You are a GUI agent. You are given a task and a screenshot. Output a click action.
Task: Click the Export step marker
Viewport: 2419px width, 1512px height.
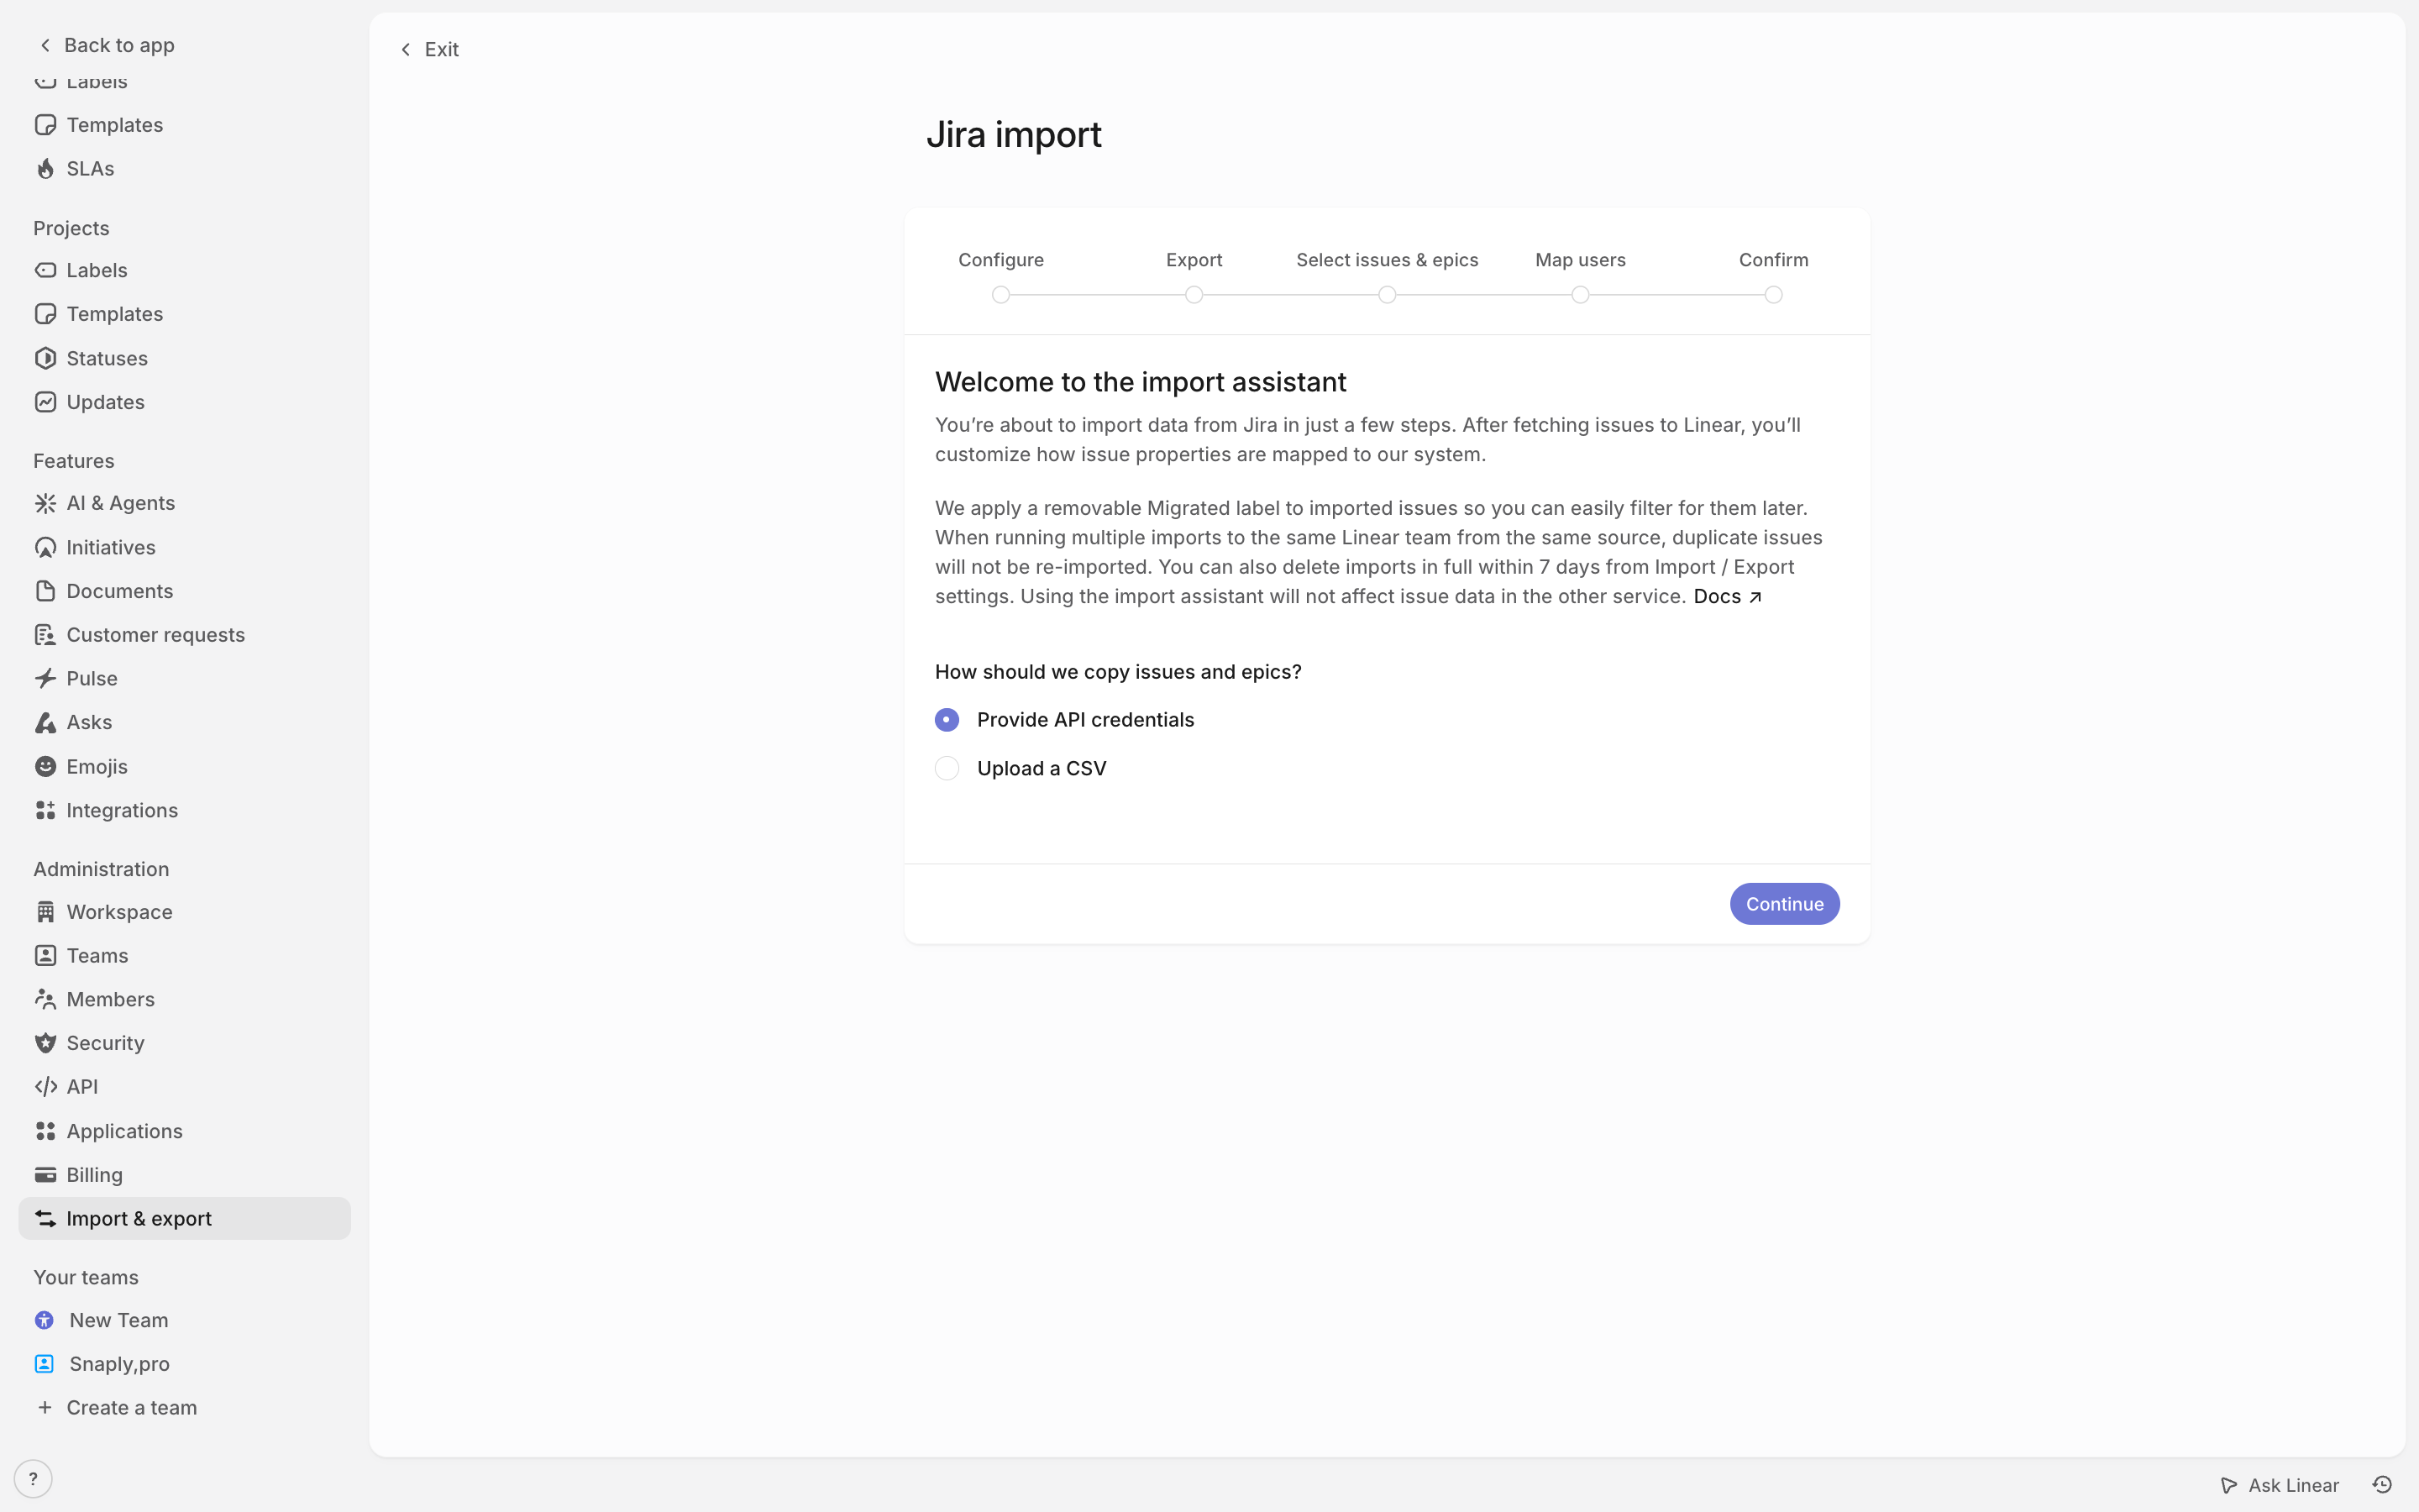click(x=1194, y=295)
